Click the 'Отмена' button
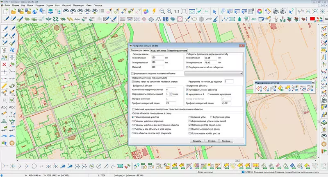The width and height of the screenshot is (328, 177). tap(212, 140)
